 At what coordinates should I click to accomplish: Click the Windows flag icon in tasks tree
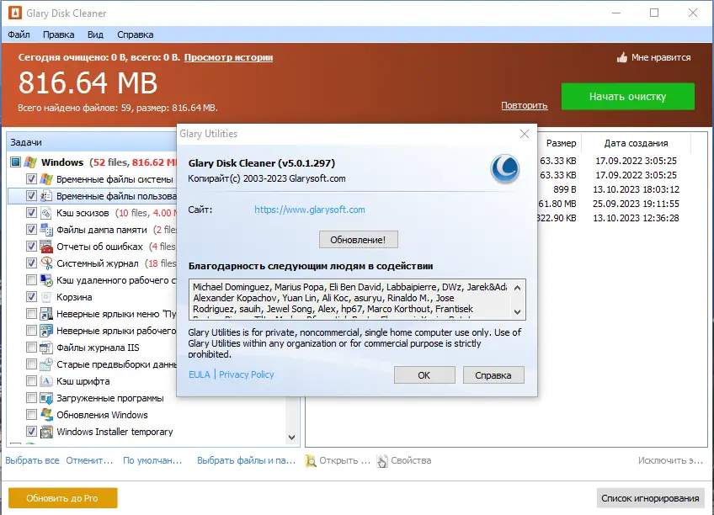coord(30,162)
